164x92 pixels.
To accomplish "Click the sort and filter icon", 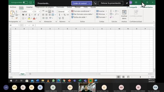I will click(116, 11).
